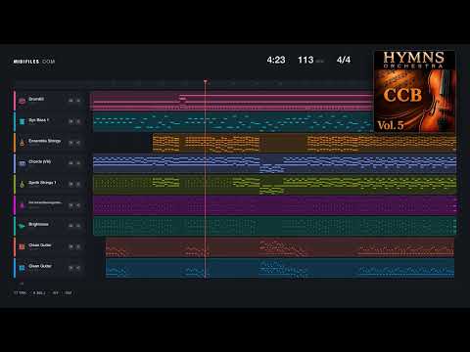Select the Synth Strings 1 track name
Screen dimensions: 470x352
pyautogui.click(x=42, y=183)
